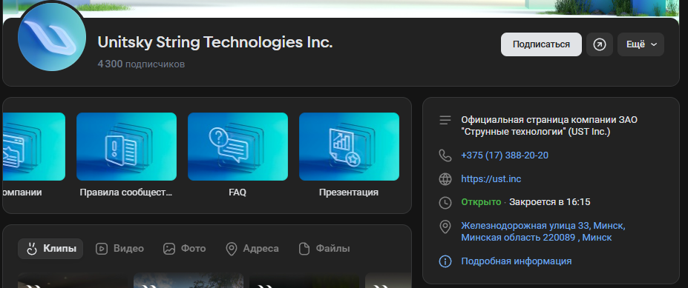
Task: Call the phone number +375 (17) 388-20-20
Action: point(505,155)
